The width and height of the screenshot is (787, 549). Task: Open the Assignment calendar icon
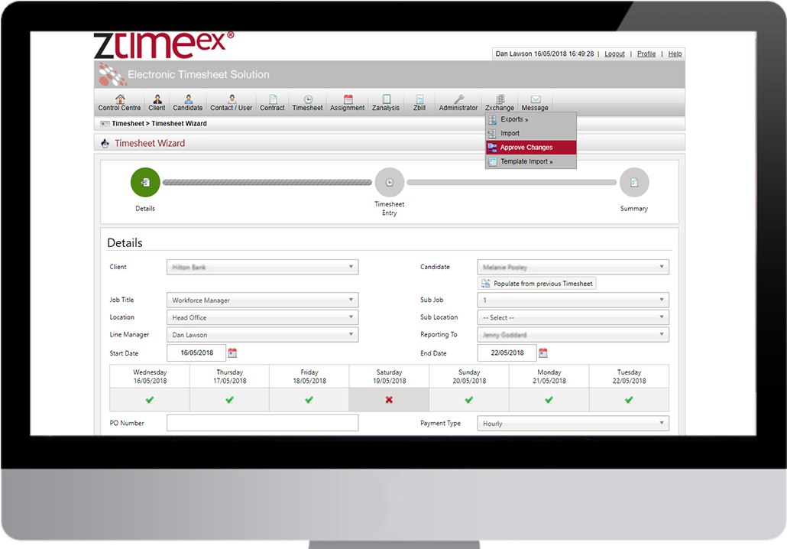tap(348, 99)
